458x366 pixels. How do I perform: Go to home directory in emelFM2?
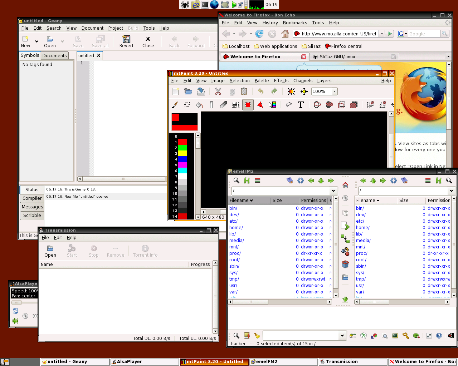coord(345,185)
